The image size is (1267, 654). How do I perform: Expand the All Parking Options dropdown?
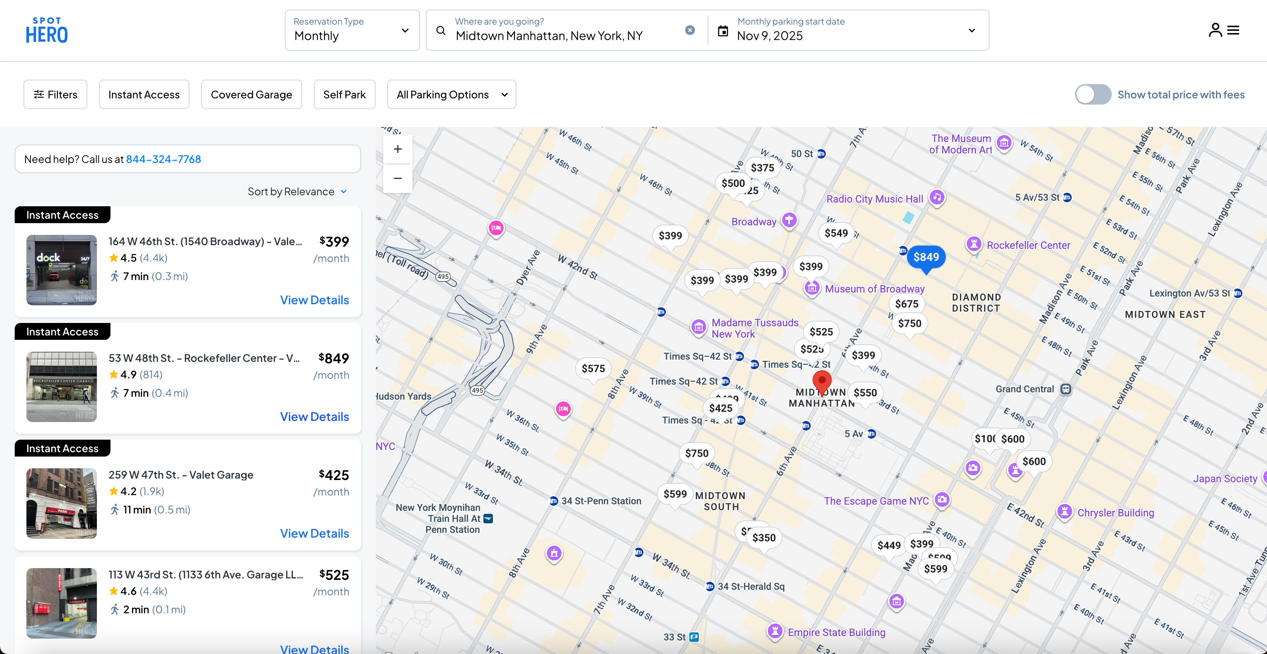451,94
